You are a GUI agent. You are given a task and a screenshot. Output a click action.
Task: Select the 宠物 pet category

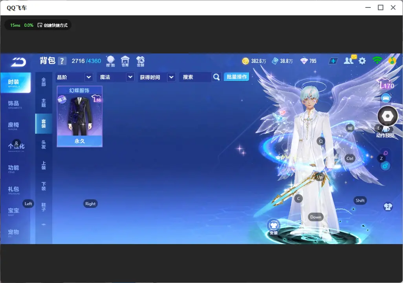(x=14, y=233)
